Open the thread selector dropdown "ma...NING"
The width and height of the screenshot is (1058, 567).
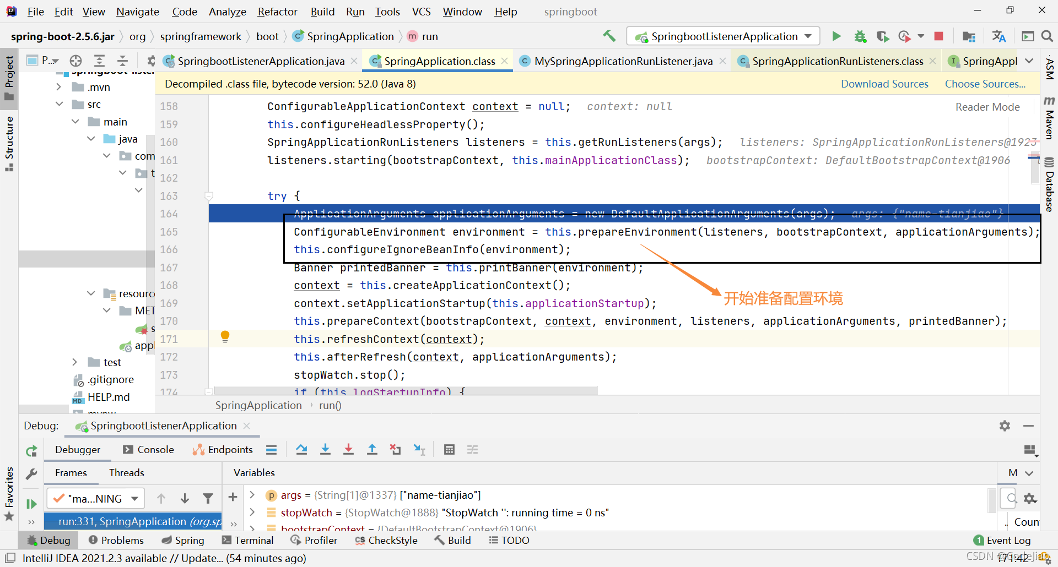[x=96, y=498]
